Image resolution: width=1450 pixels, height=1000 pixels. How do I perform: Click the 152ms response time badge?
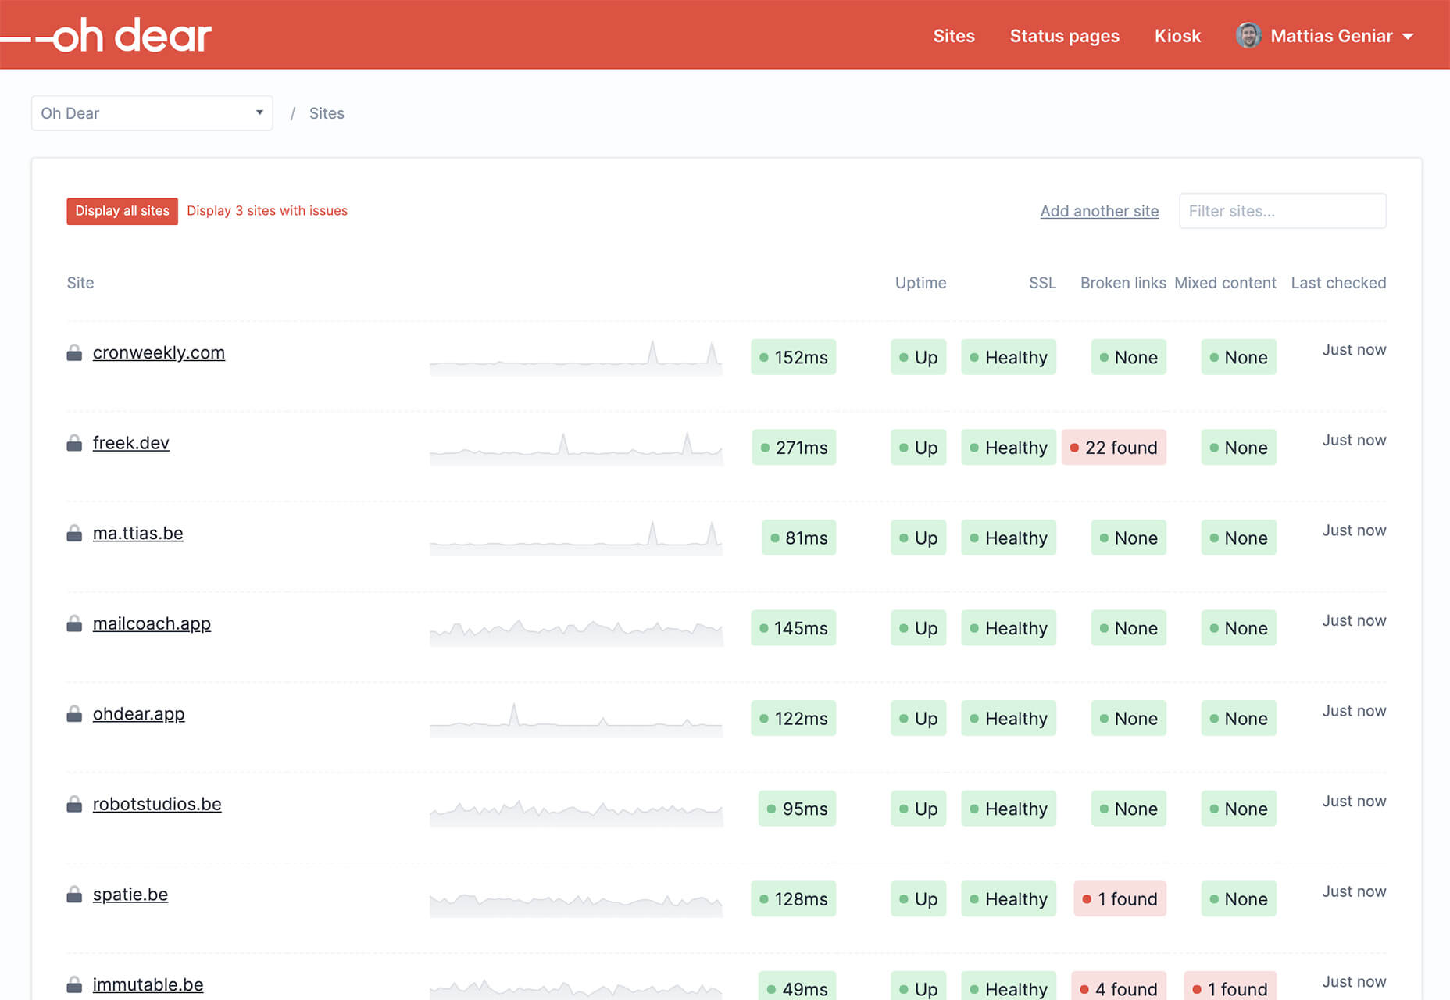(793, 357)
